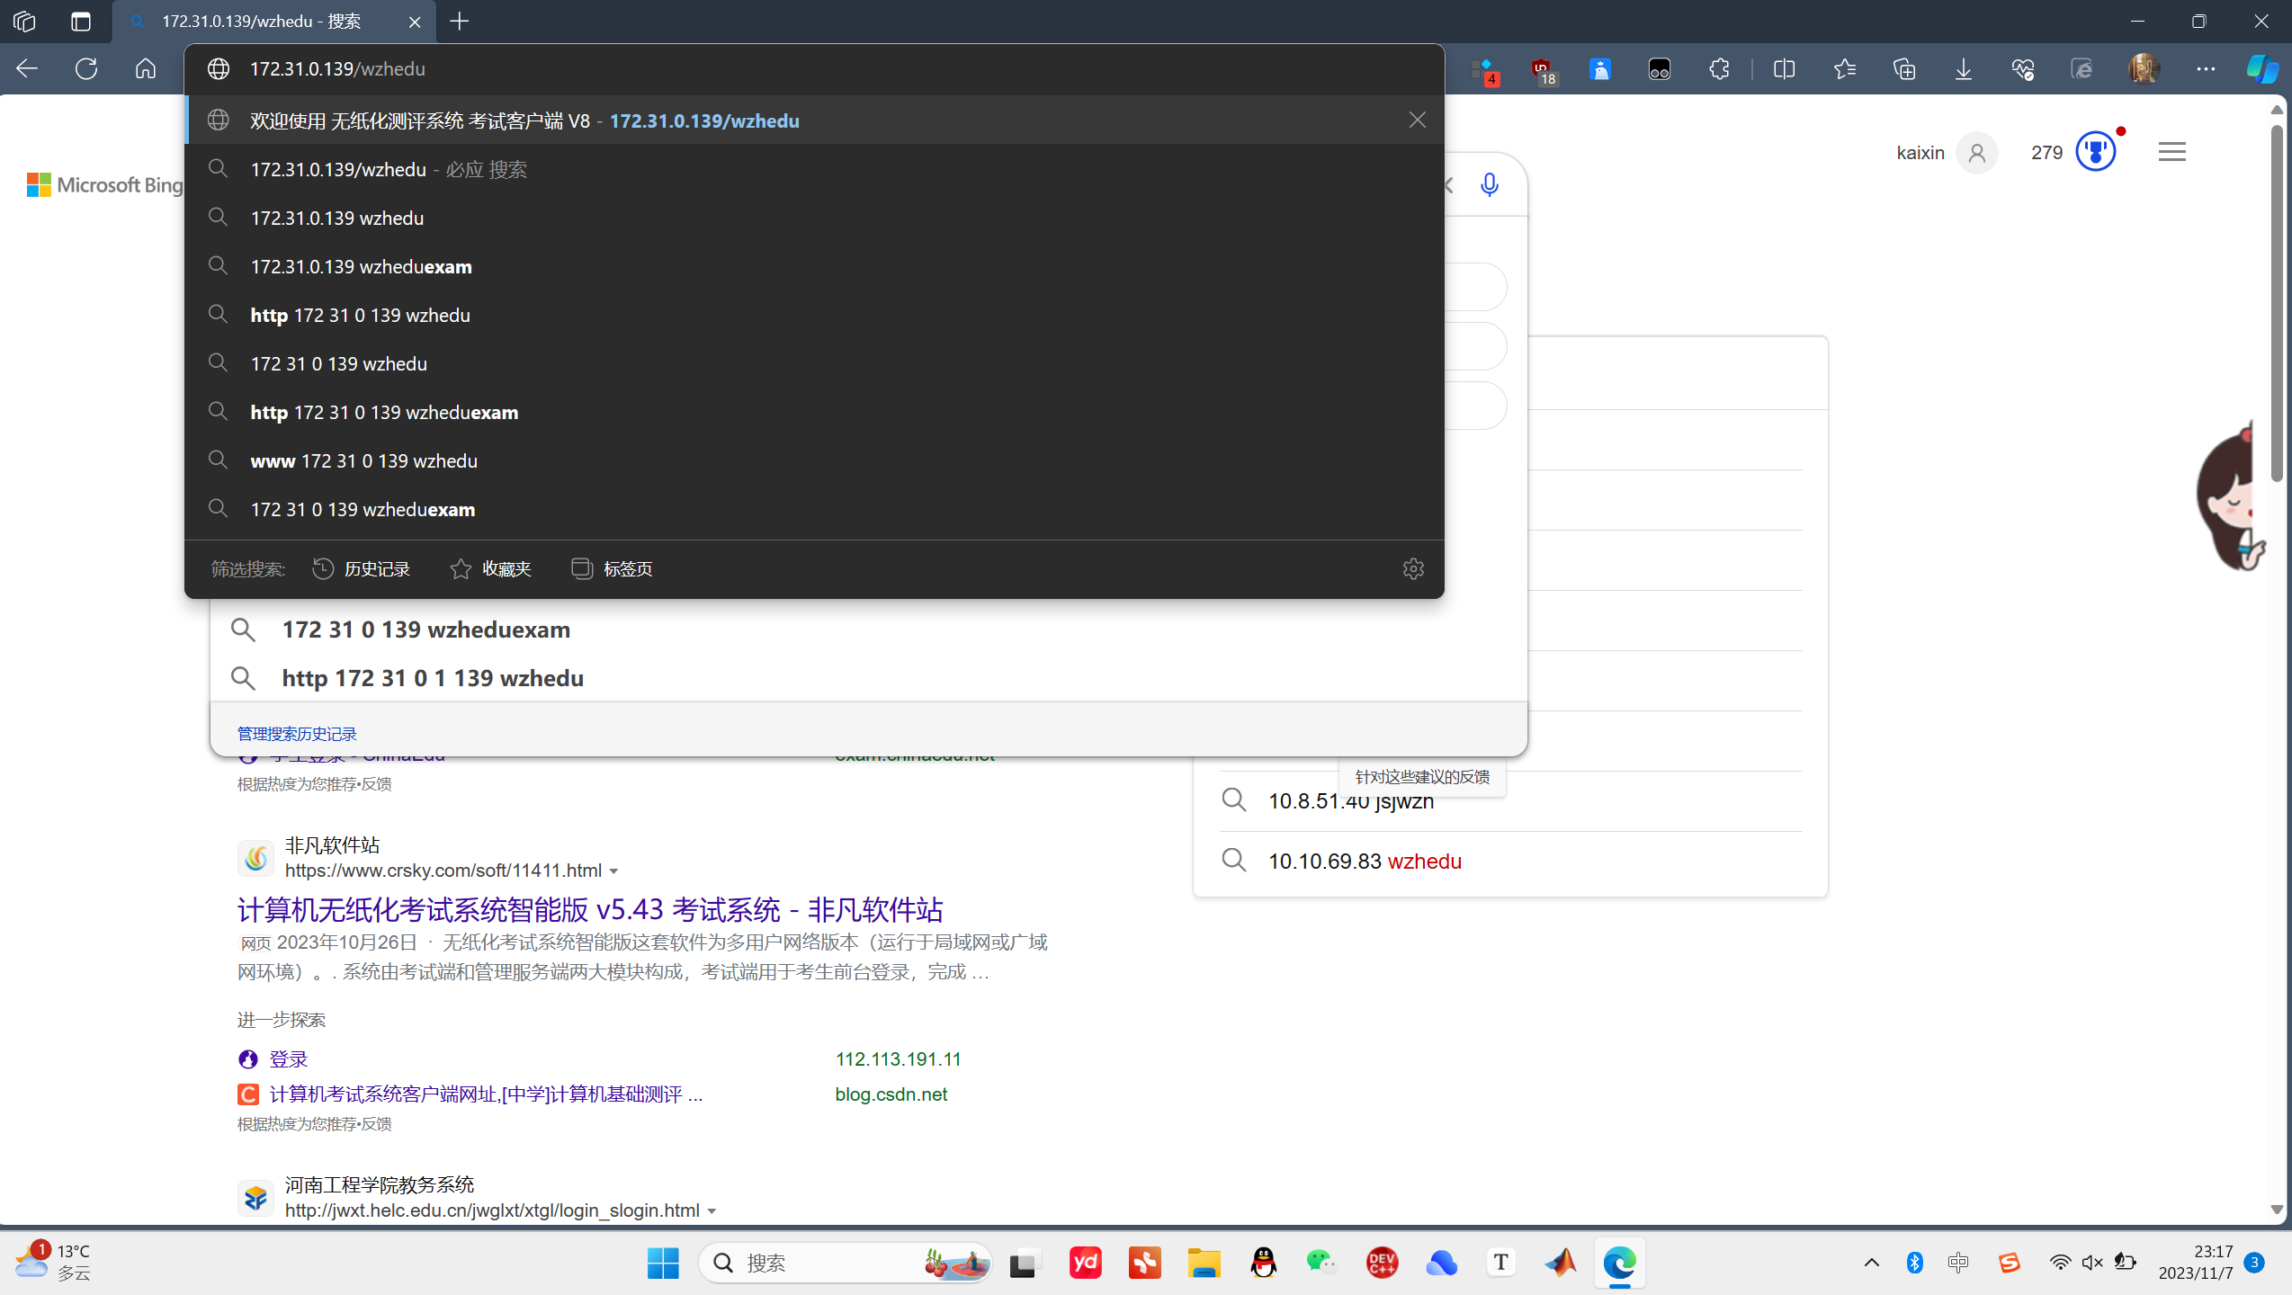The image size is (2292, 1295).
Task: Click the Tampermonkey-style black extension icon
Action: click(x=1660, y=68)
